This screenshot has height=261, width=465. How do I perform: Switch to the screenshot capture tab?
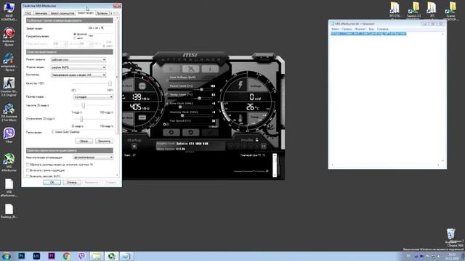(x=62, y=13)
